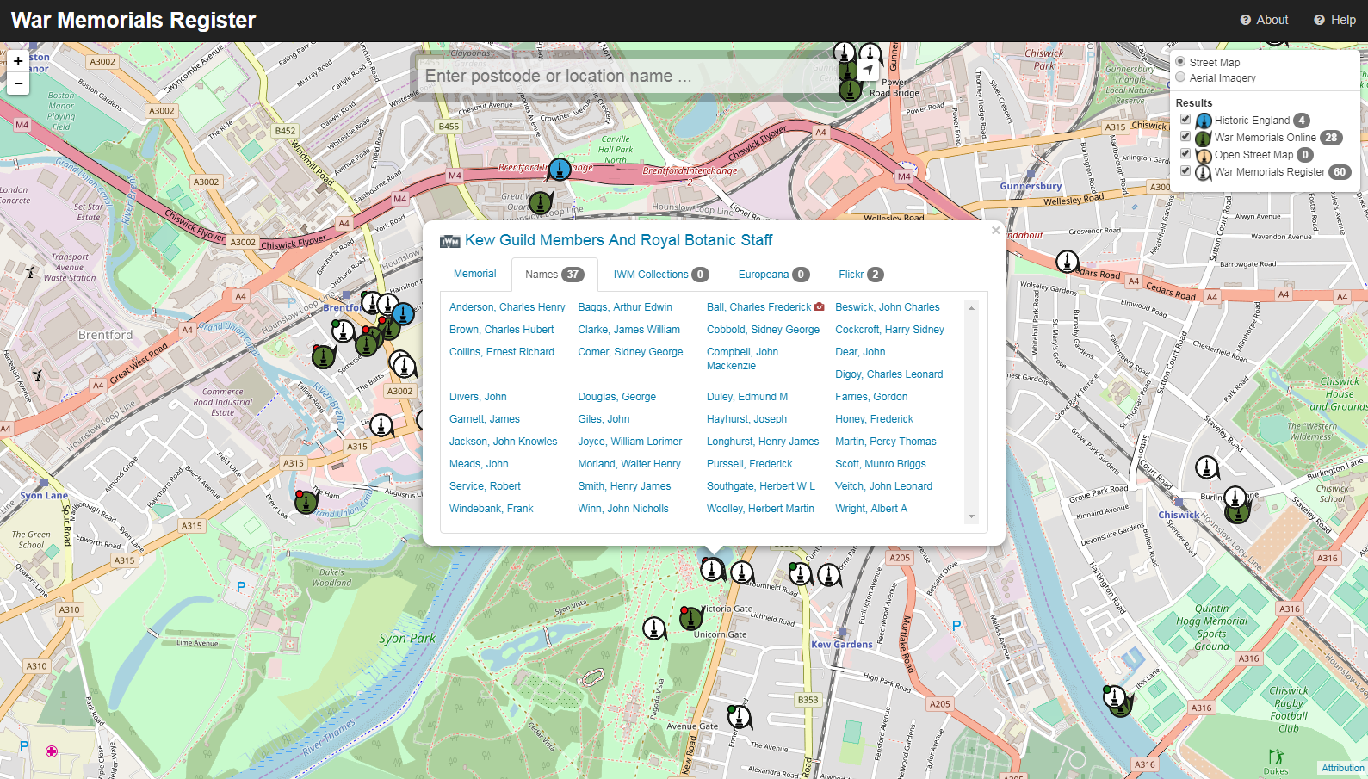
Task: Click white memorial marker on Cedars Road
Action: point(1067,261)
